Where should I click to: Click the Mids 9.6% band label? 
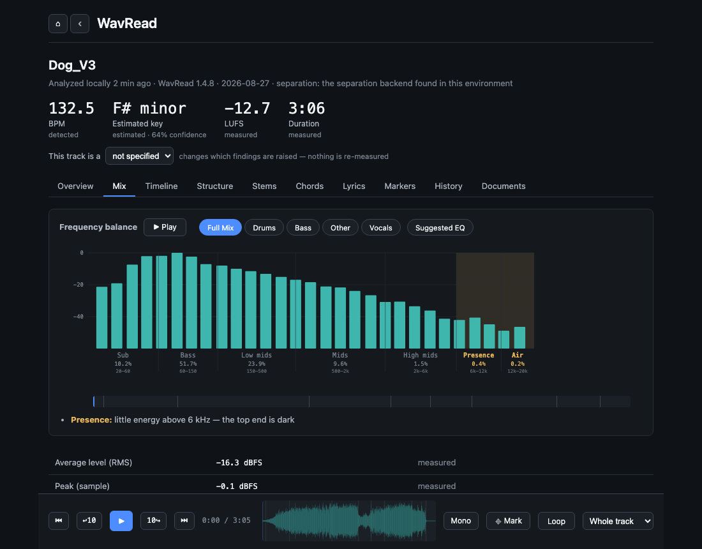tap(340, 364)
